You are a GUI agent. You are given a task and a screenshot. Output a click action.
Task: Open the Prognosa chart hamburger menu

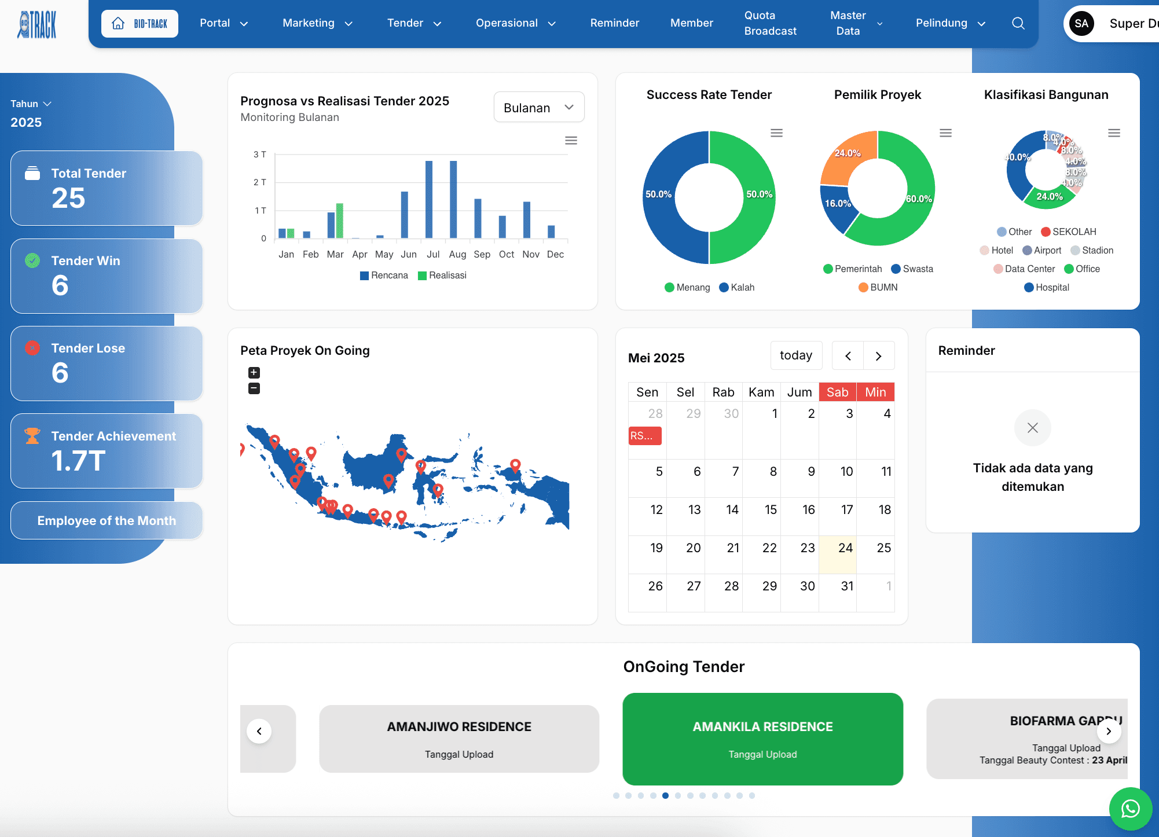pos(571,141)
